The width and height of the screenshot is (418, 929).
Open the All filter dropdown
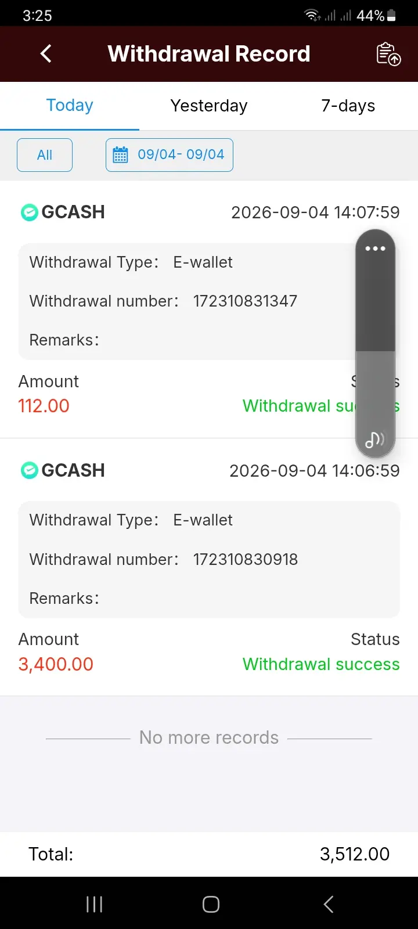click(x=45, y=155)
